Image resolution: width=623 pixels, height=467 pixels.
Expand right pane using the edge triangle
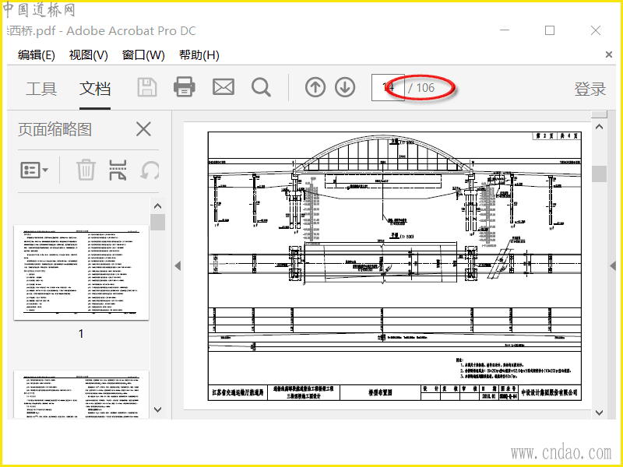click(x=613, y=266)
